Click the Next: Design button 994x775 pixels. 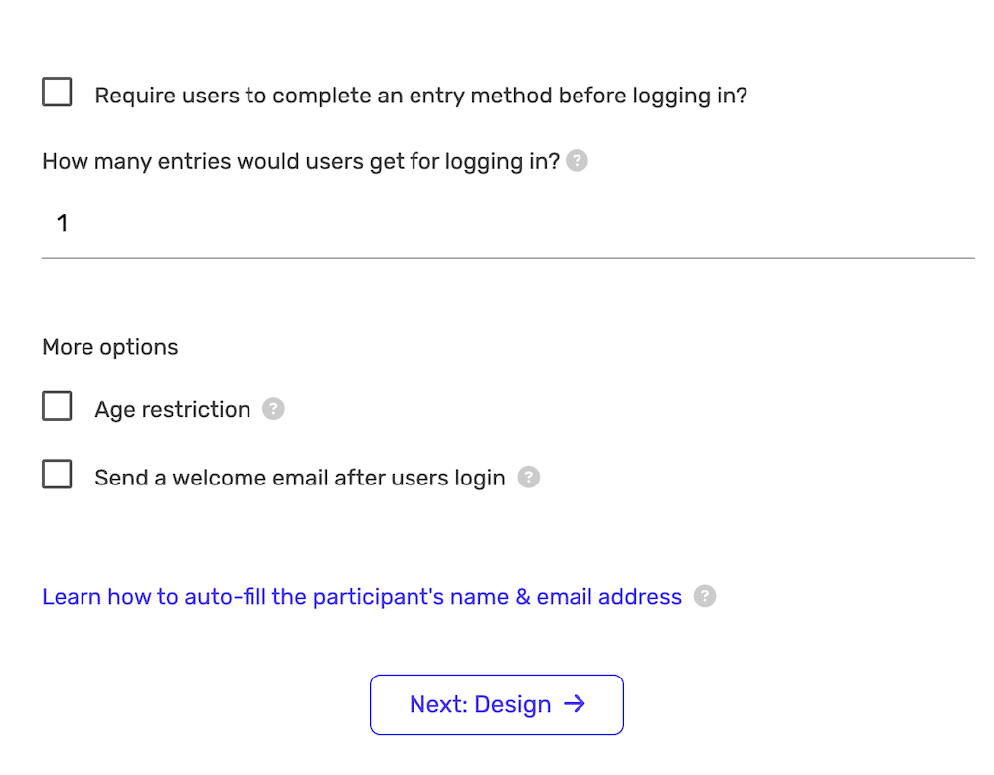coord(496,704)
